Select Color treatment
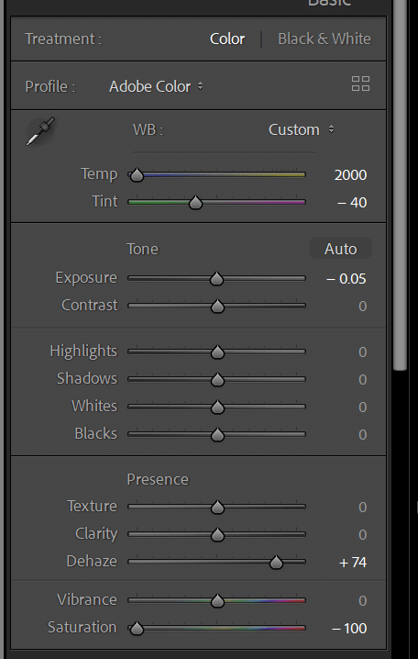Image resolution: width=418 pixels, height=659 pixels. point(227,39)
